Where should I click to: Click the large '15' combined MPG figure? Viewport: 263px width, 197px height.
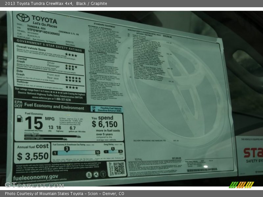coord(34,123)
